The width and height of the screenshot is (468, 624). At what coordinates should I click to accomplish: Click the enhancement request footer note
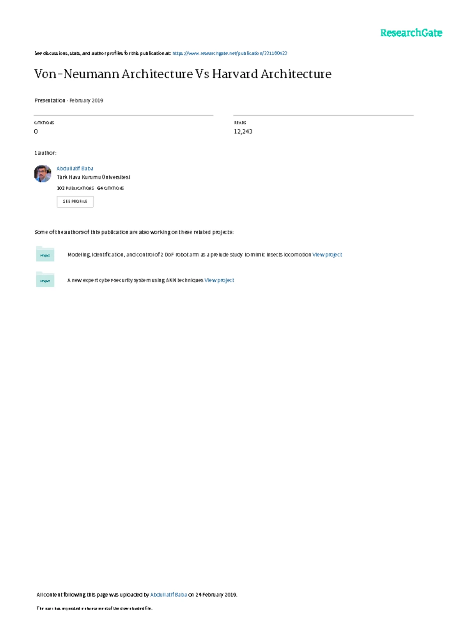(x=94, y=608)
